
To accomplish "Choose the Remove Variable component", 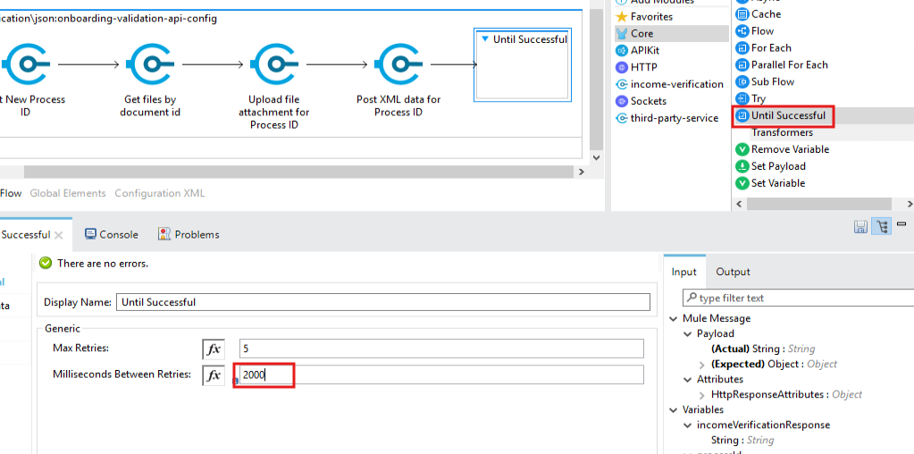I will point(789,149).
